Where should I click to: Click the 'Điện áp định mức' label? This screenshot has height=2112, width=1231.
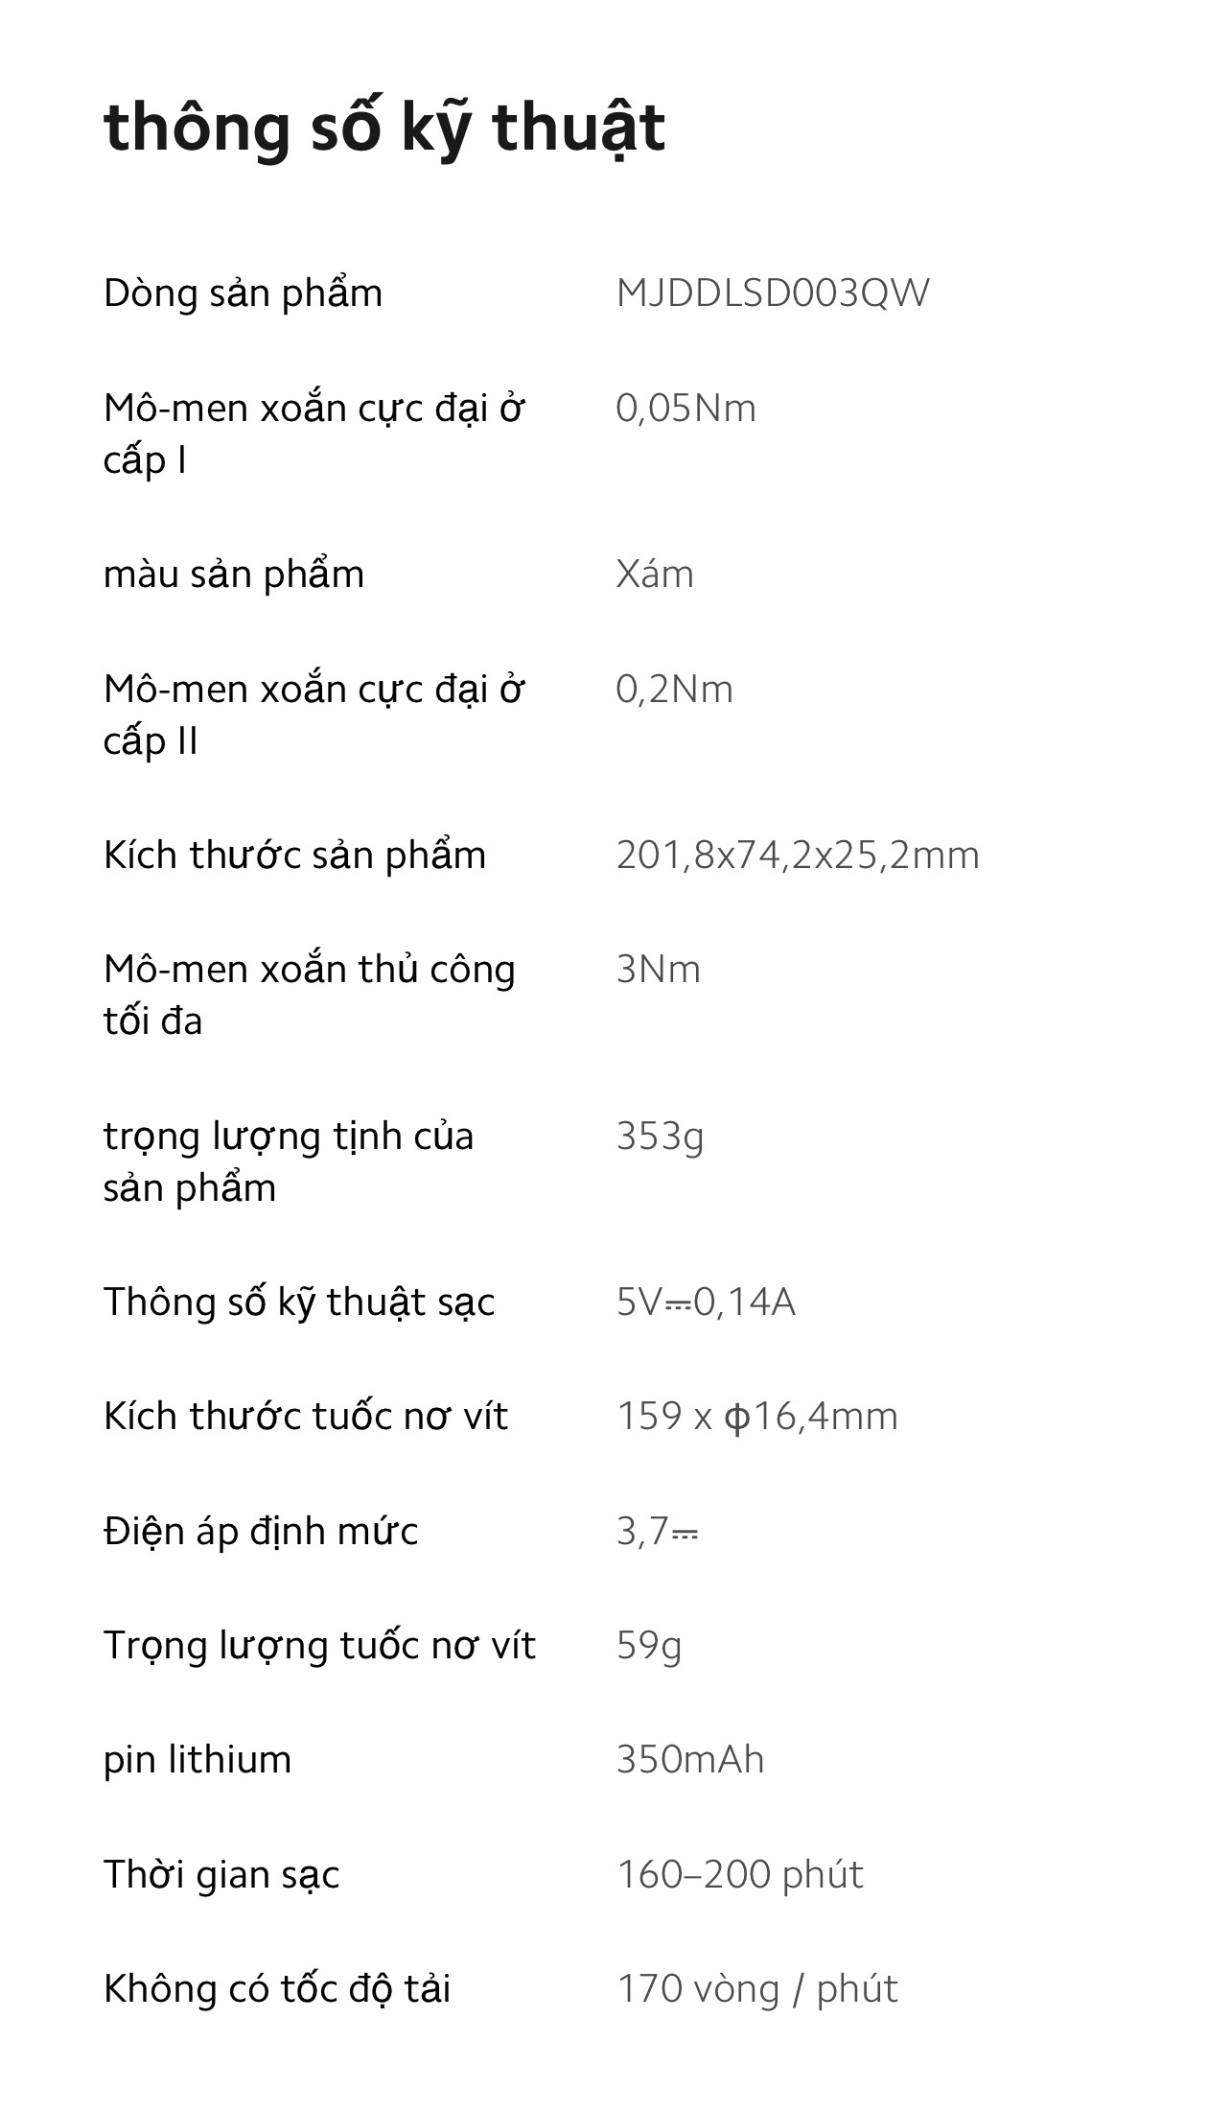(x=261, y=1532)
